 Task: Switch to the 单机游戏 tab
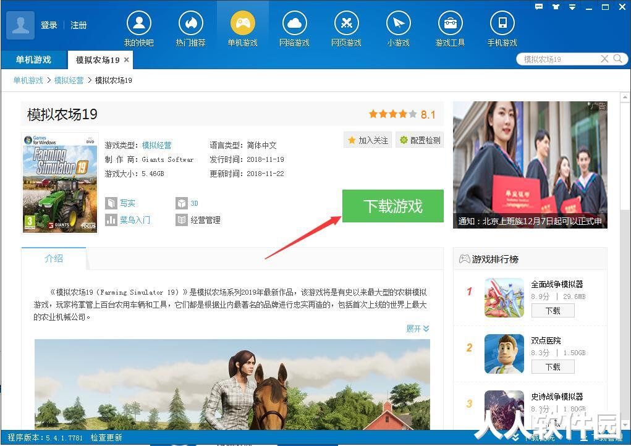(33, 60)
